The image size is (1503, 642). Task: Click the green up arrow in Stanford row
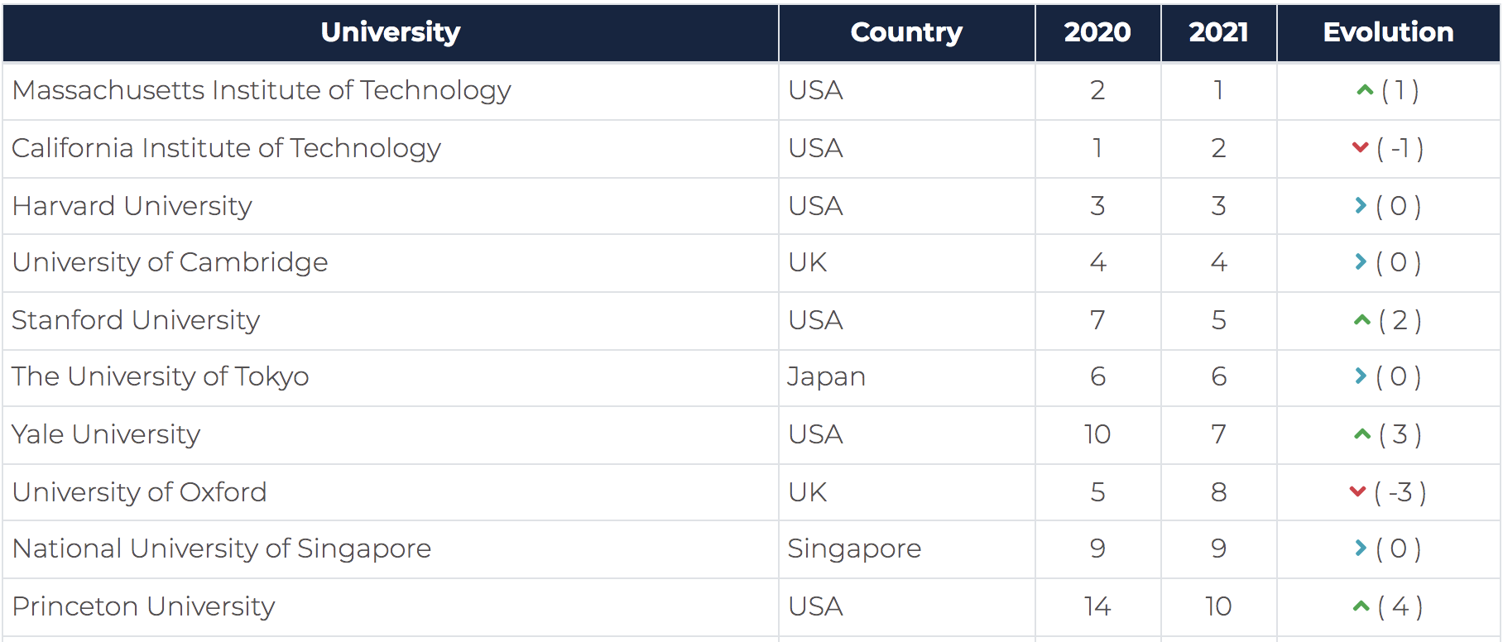pyautogui.click(x=1362, y=320)
